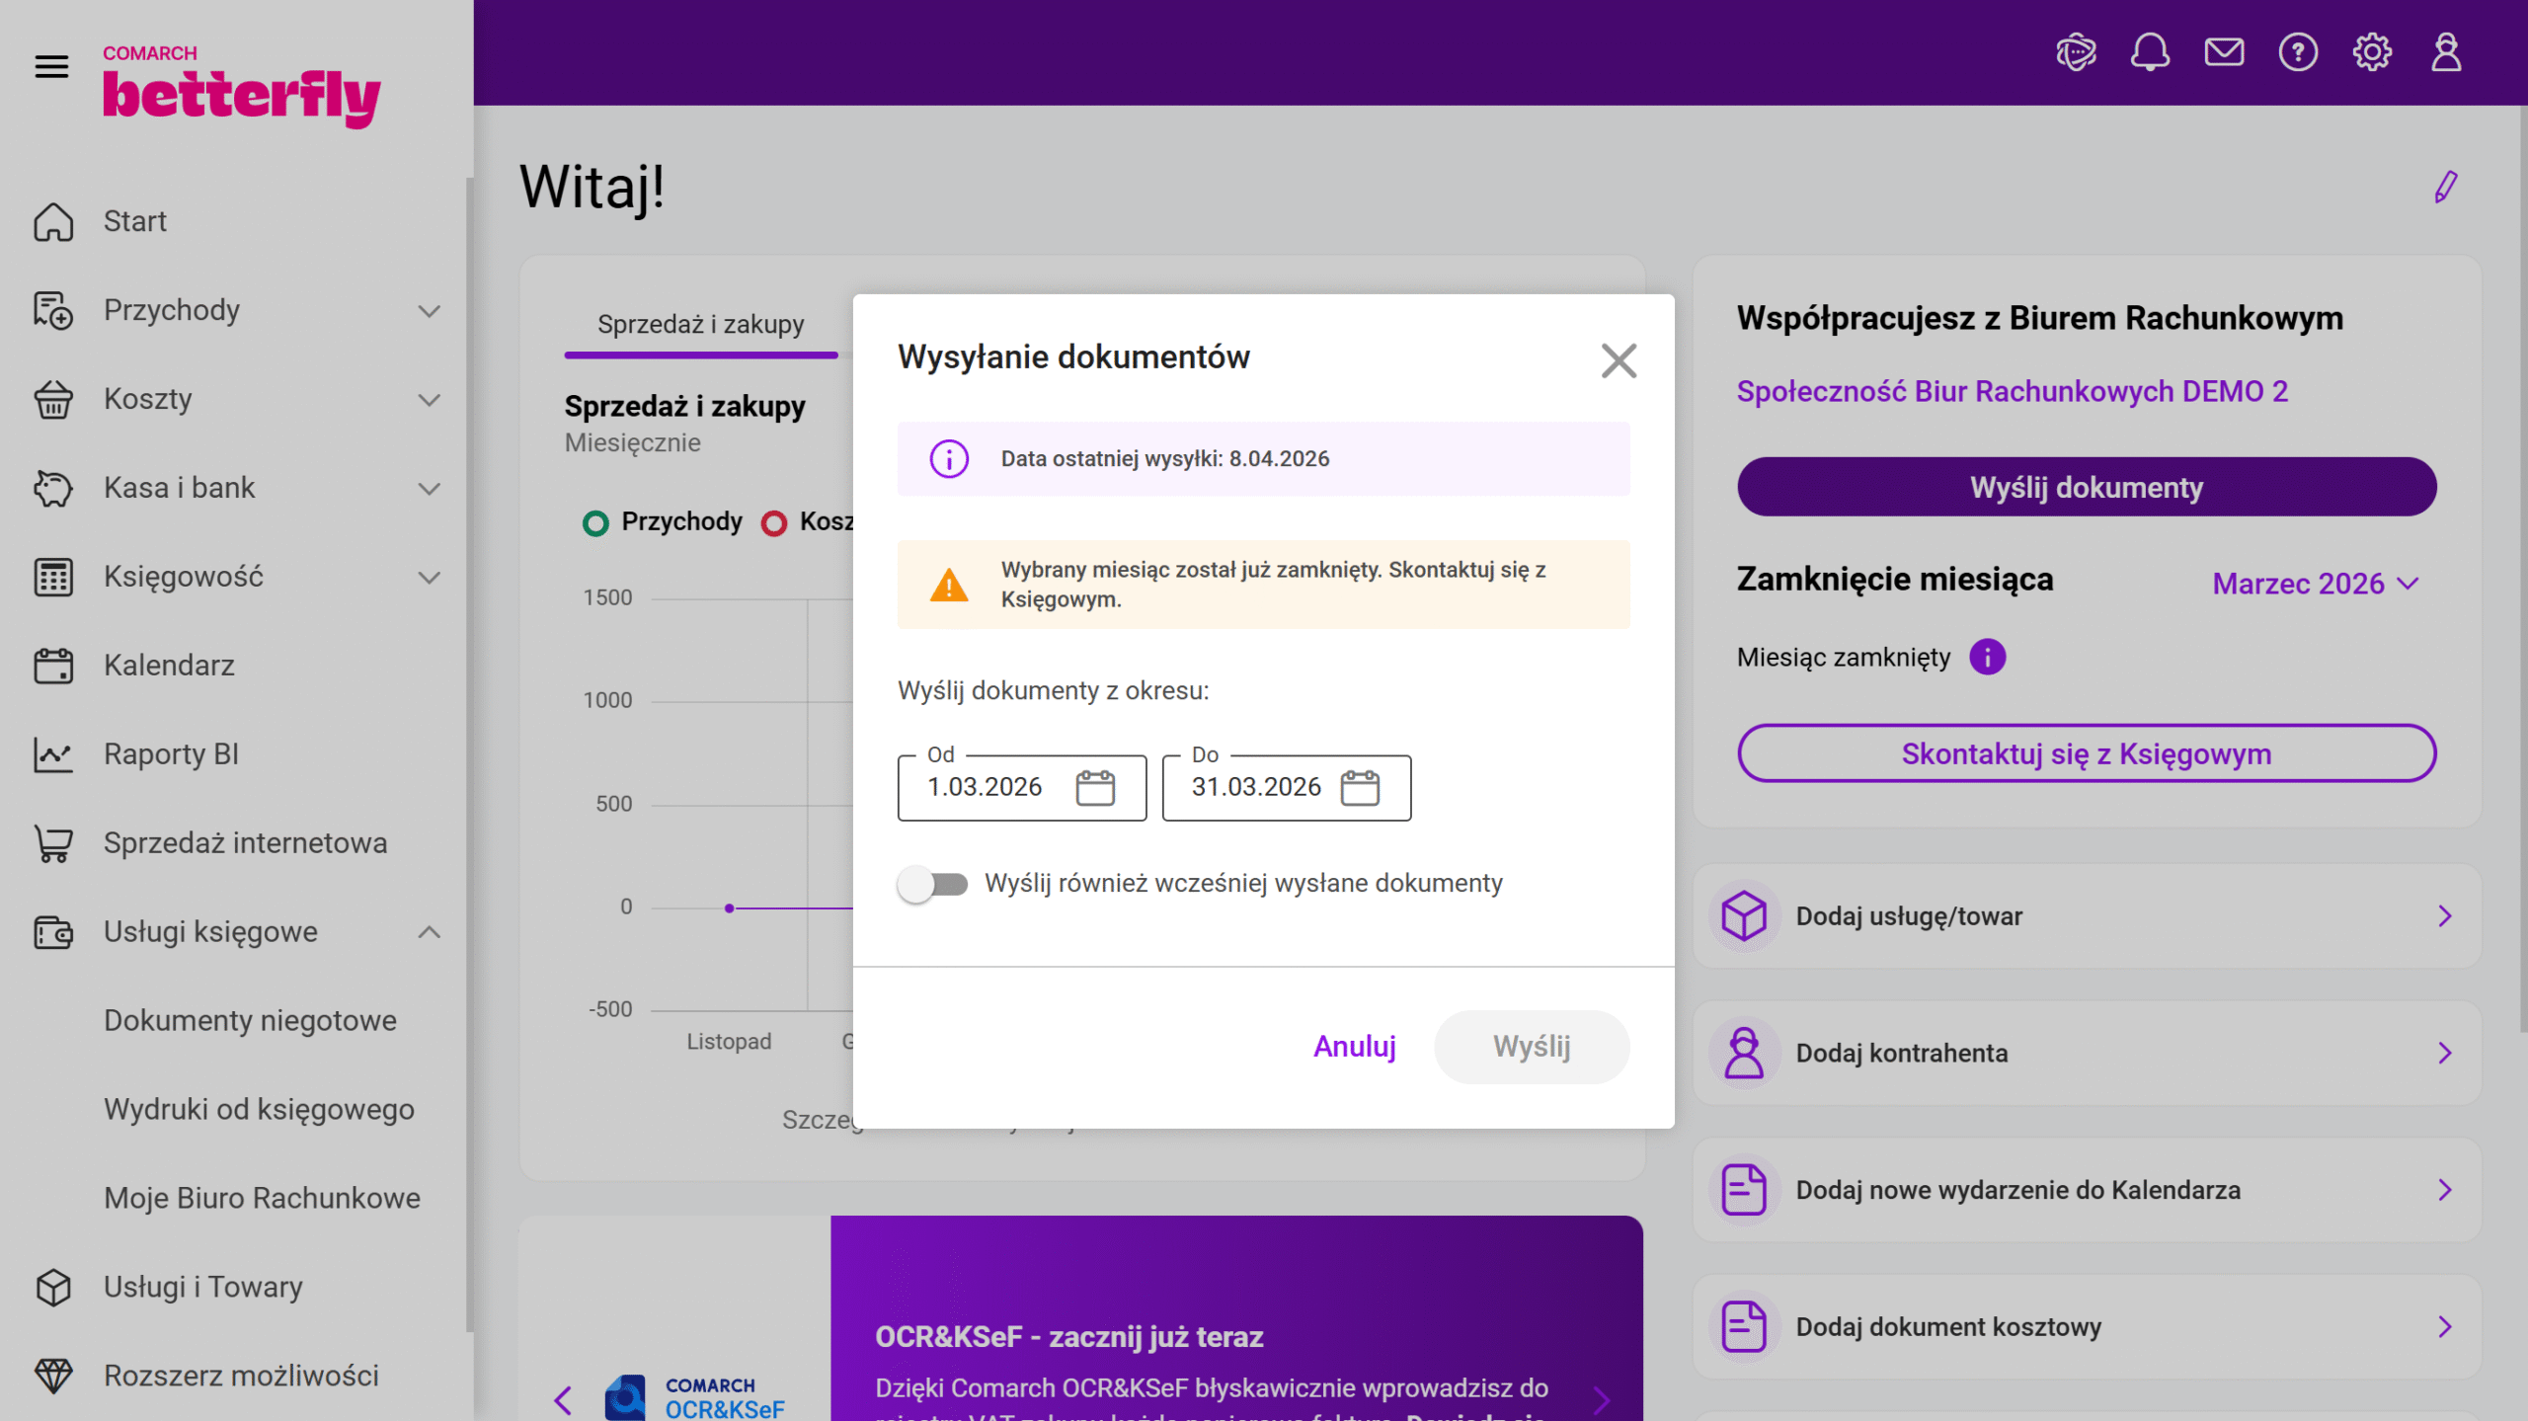Click the info icon beside Miesiąc zamknięty
This screenshot has width=2528, height=1421.
[1987, 657]
